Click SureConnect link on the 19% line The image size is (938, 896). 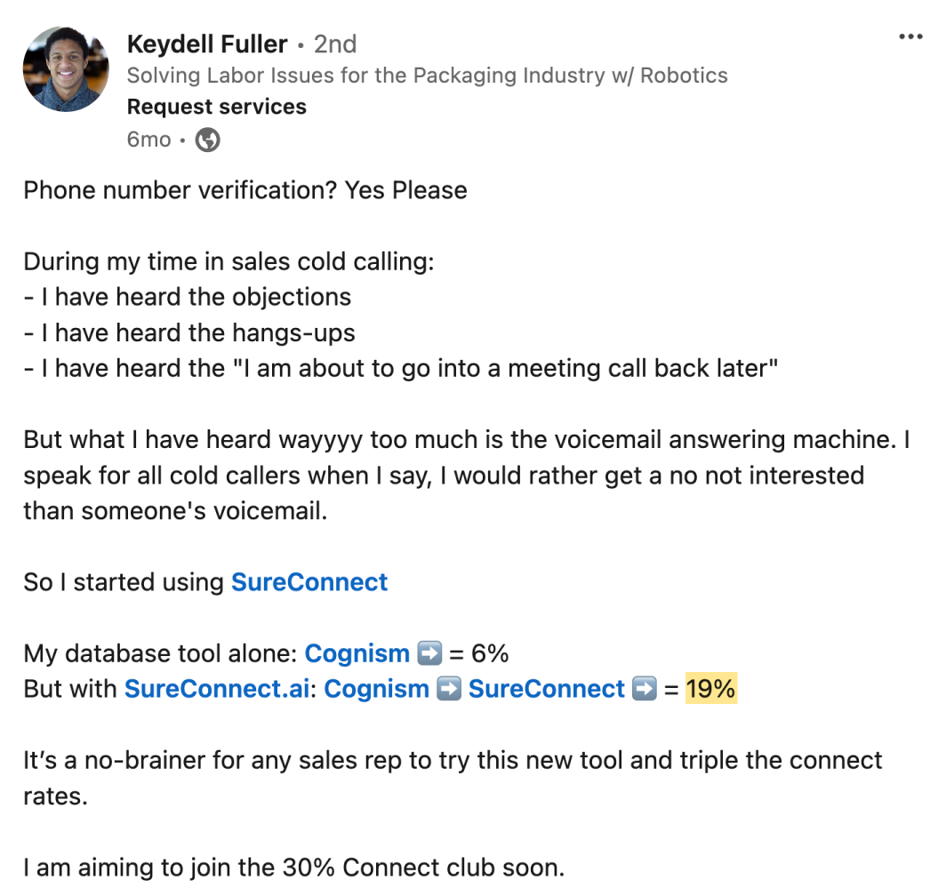(x=547, y=689)
